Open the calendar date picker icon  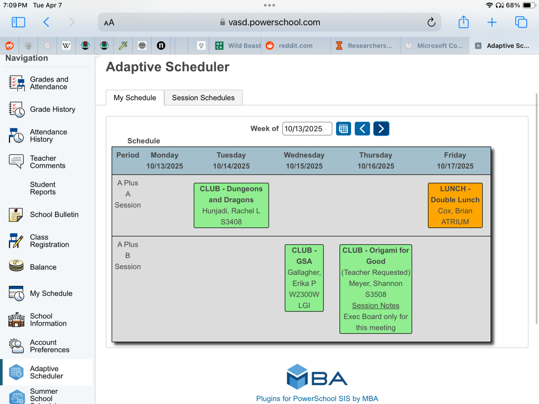344,129
